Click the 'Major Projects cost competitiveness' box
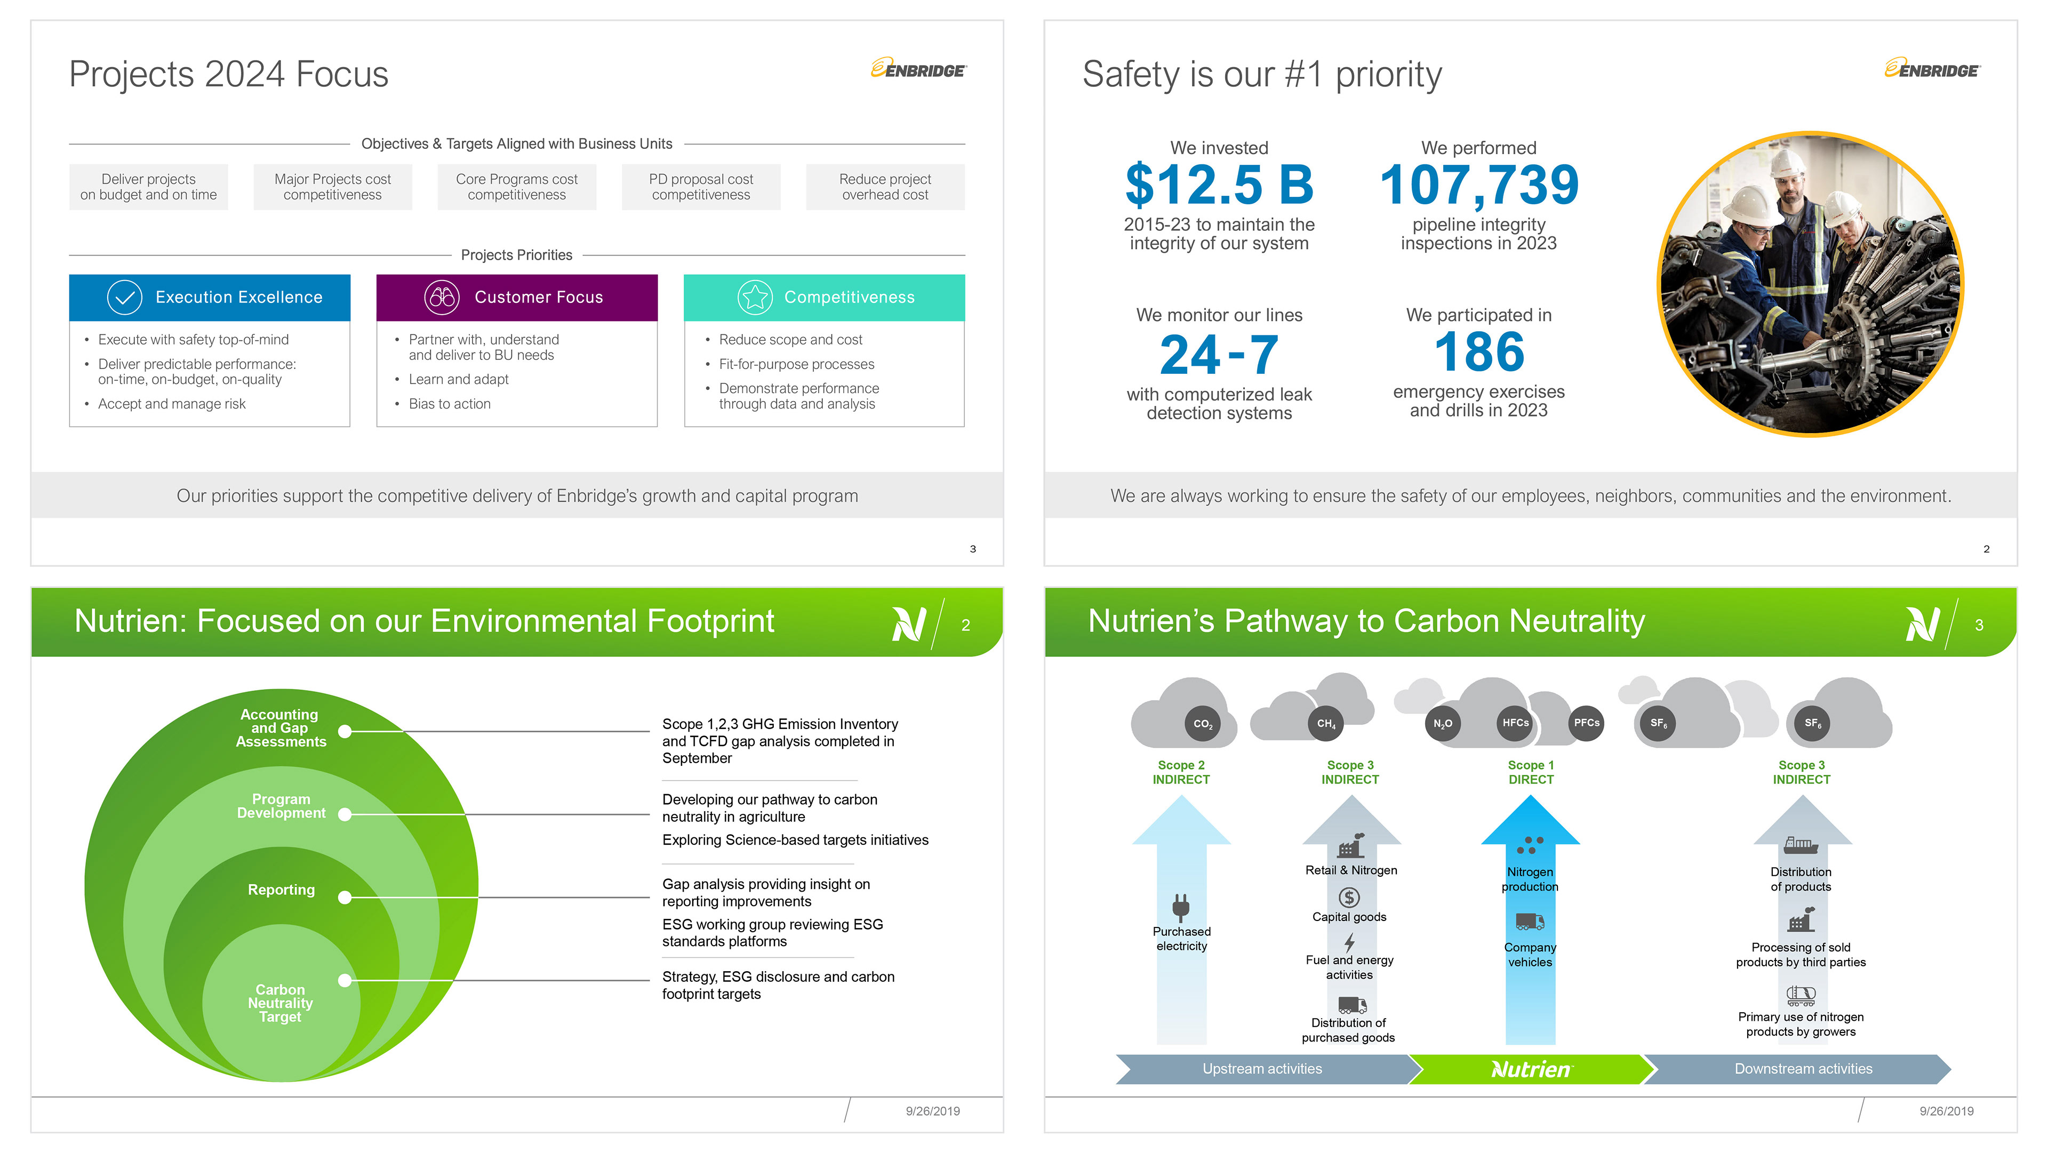2048x1153 pixels. pos(332,187)
